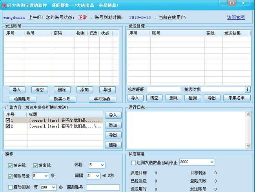
Task: Check 达到发送数量自动停止 checkbox
Action: [133, 163]
